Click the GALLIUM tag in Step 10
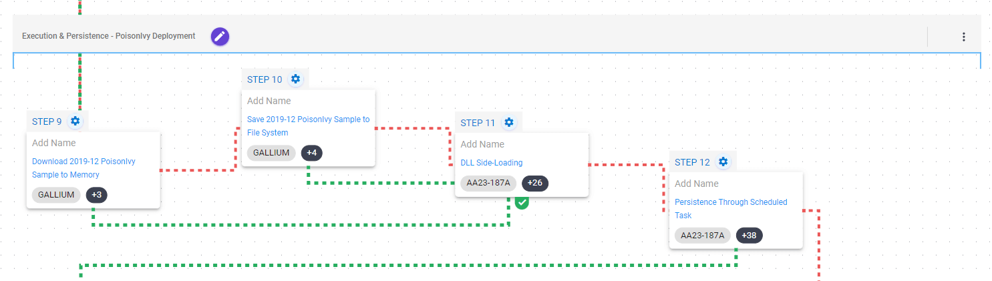This screenshot has height=281, width=992. click(x=271, y=153)
